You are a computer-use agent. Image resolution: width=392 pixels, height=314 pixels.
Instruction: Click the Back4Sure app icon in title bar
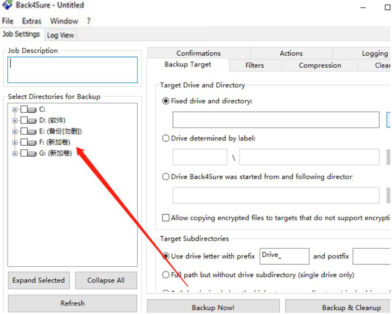7,5
